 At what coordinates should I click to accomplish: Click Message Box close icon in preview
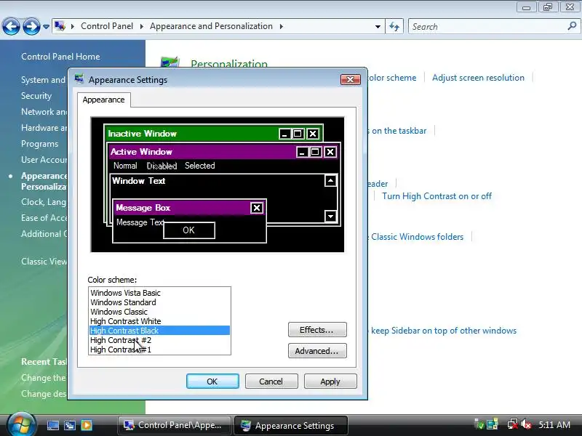[257, 208]
